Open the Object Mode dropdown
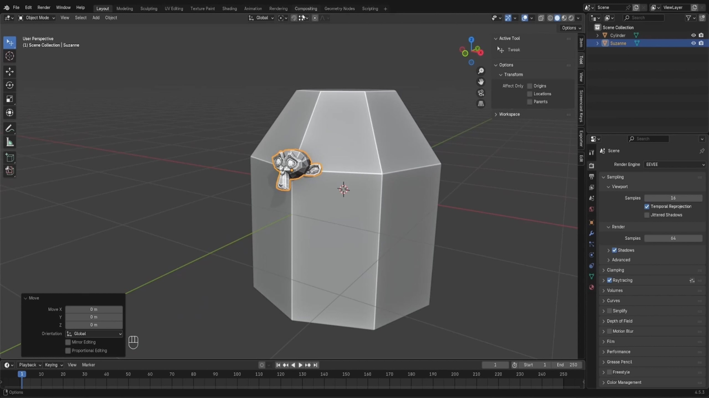This screenshot has height=398, width=709. (37, 18)
